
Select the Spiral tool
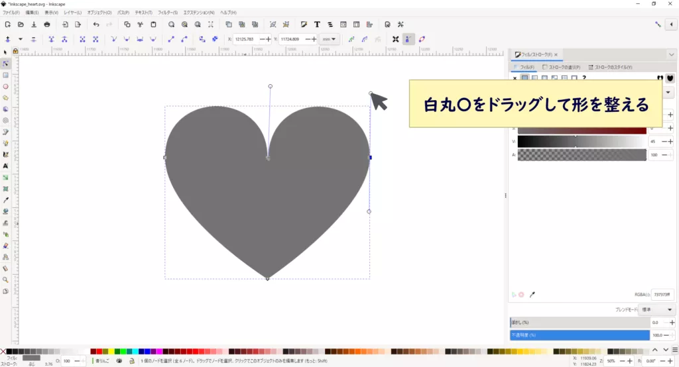pyautogui.click(x=5, y=121)
